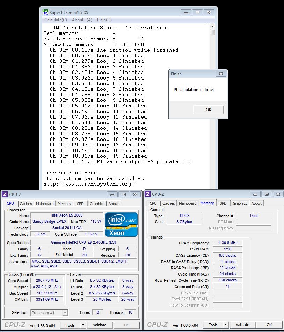
Task: Click the Cores value 8
Action: (x=98, y=312)
